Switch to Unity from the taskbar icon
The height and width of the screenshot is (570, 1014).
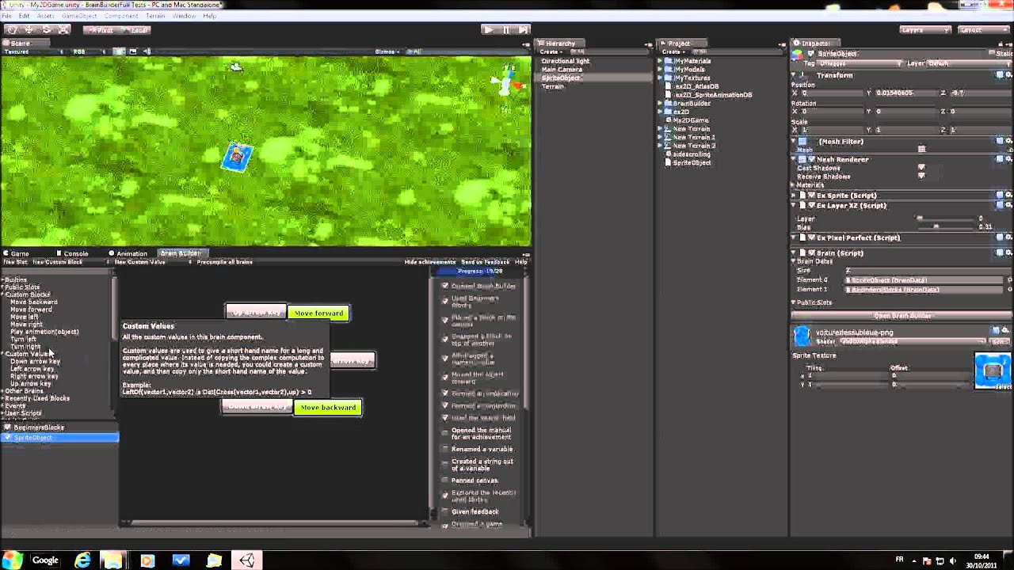pos(247,560)
